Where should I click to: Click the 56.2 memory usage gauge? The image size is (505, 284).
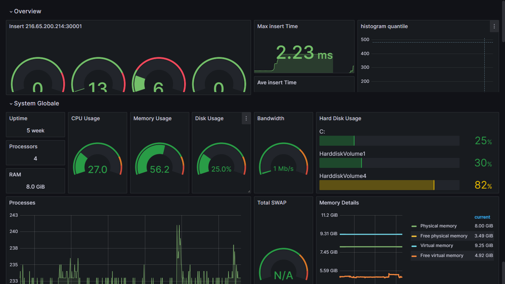[160, 160]
